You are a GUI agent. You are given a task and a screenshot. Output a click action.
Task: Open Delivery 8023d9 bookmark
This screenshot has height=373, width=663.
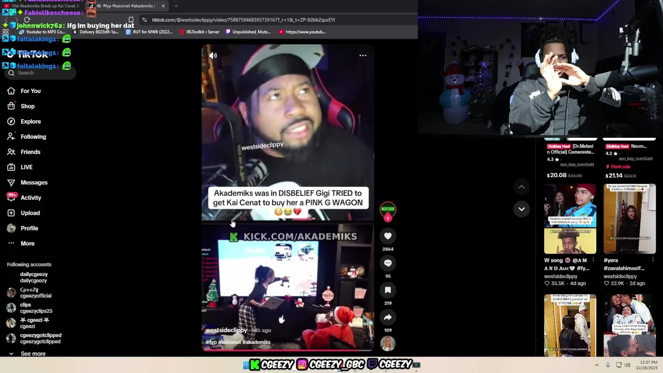[95, 32]
